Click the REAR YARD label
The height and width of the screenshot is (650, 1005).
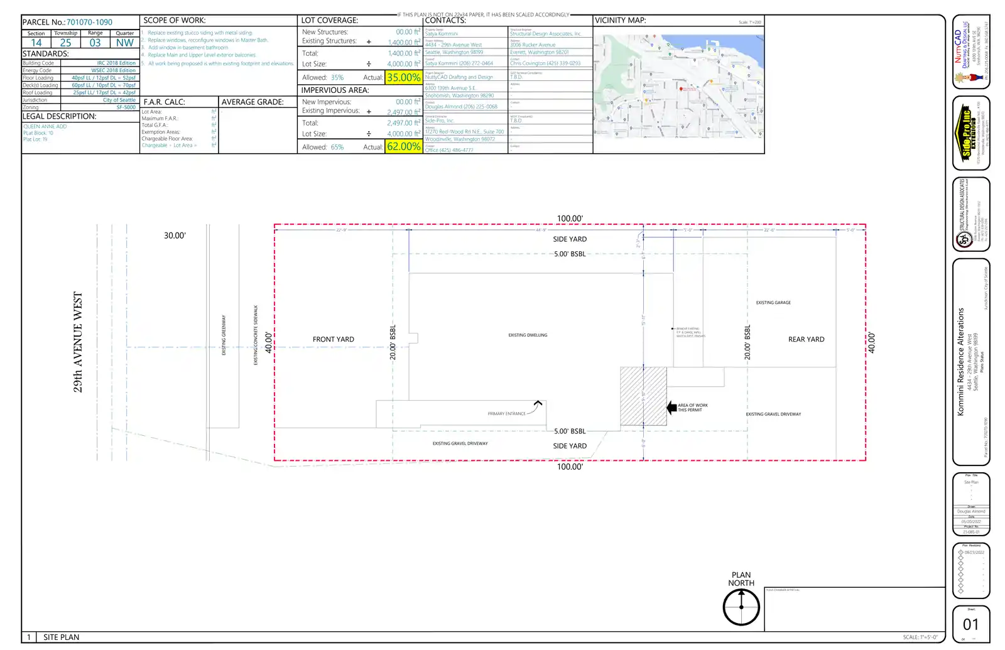coord(806,339)
